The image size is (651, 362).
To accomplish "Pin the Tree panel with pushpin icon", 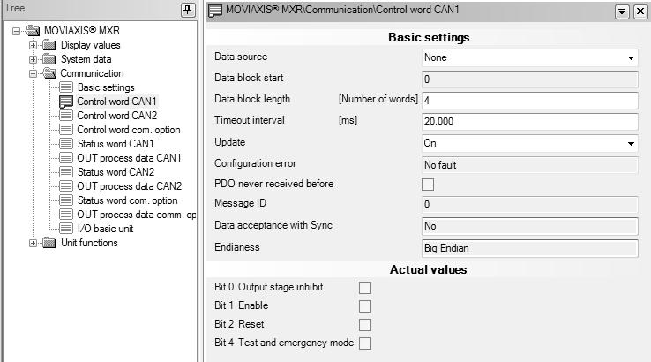I will coord(188,10).
